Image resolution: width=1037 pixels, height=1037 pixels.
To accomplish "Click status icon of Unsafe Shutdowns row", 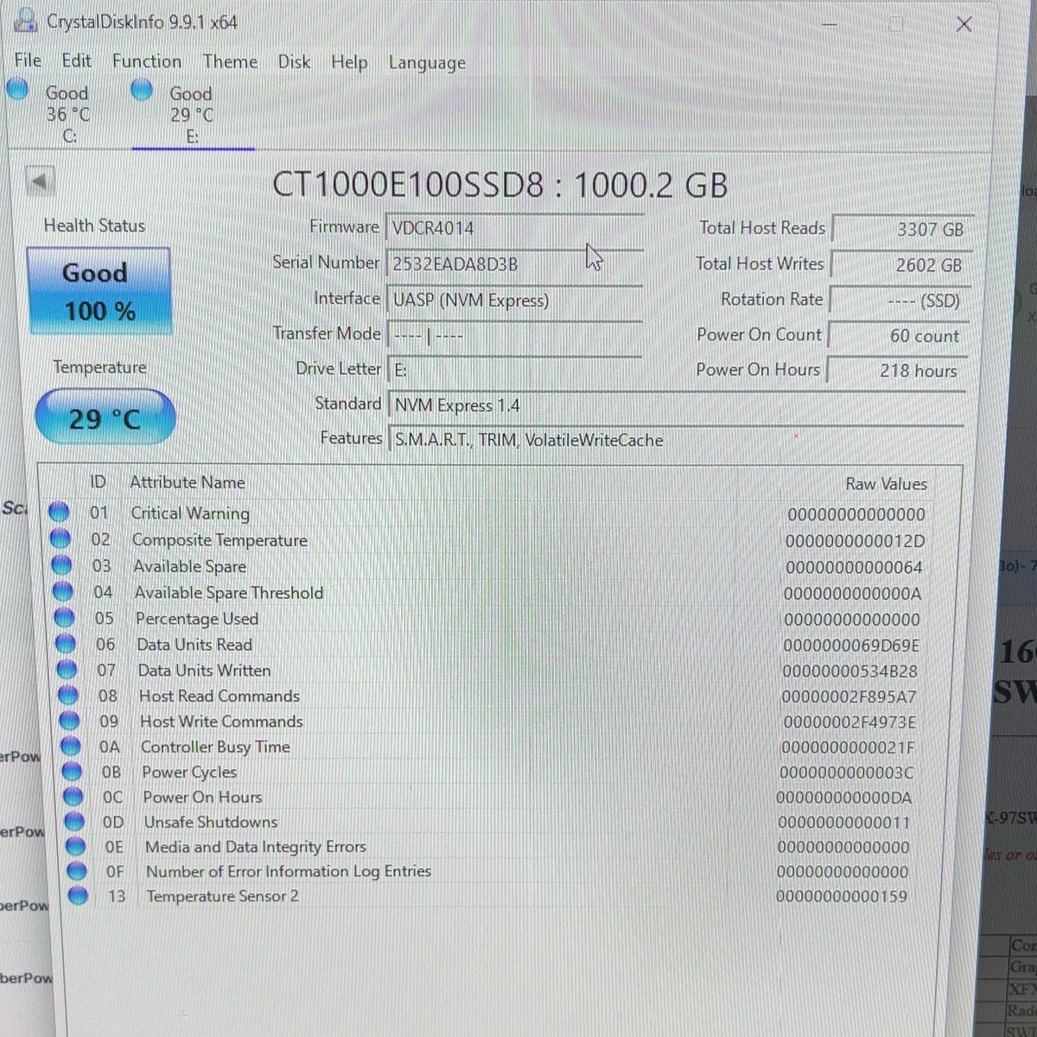I will click(x=75, y=822).
